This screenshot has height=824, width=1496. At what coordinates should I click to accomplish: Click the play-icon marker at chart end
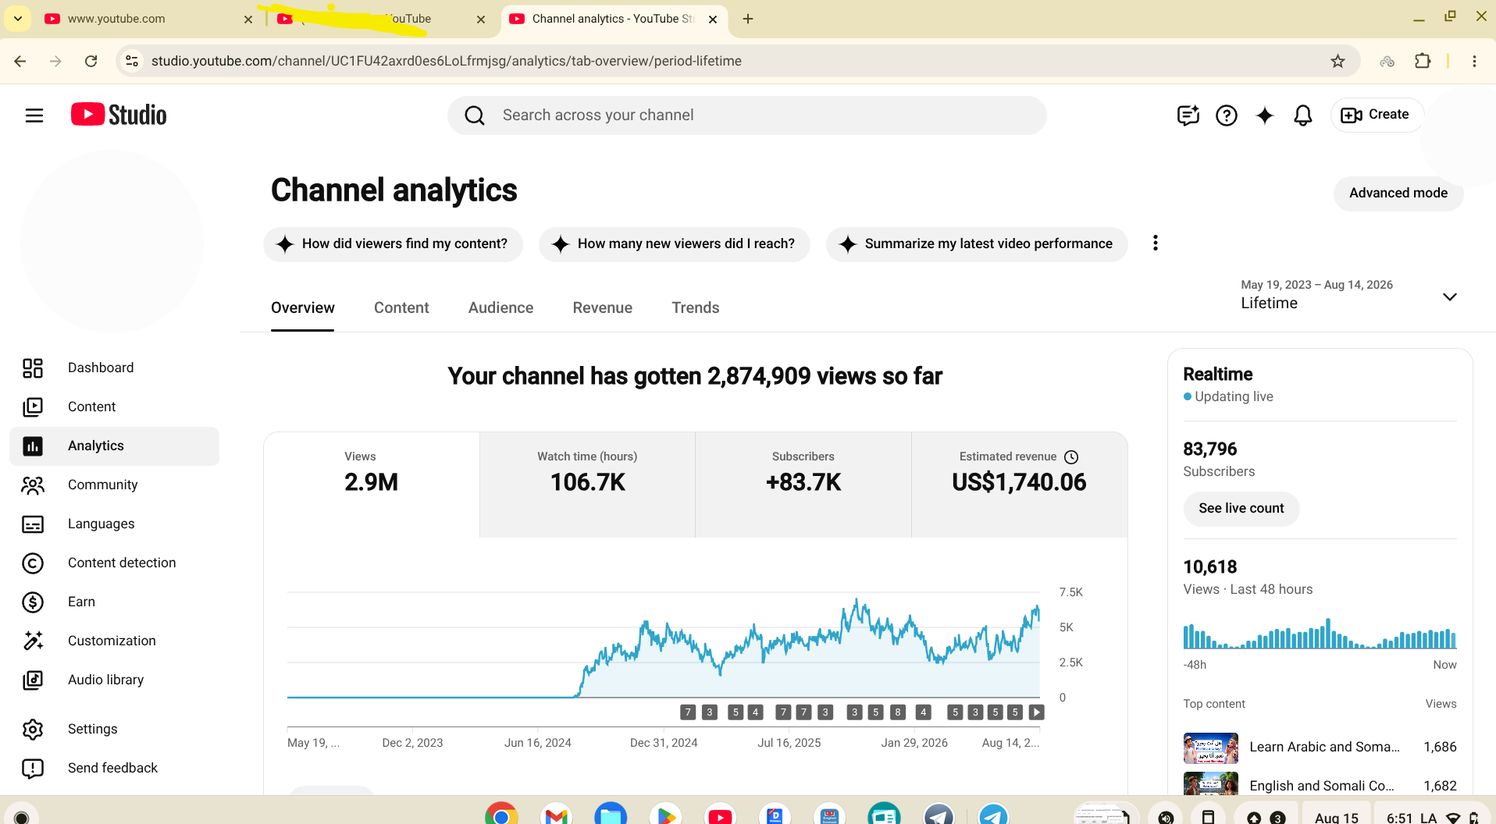1036,712
